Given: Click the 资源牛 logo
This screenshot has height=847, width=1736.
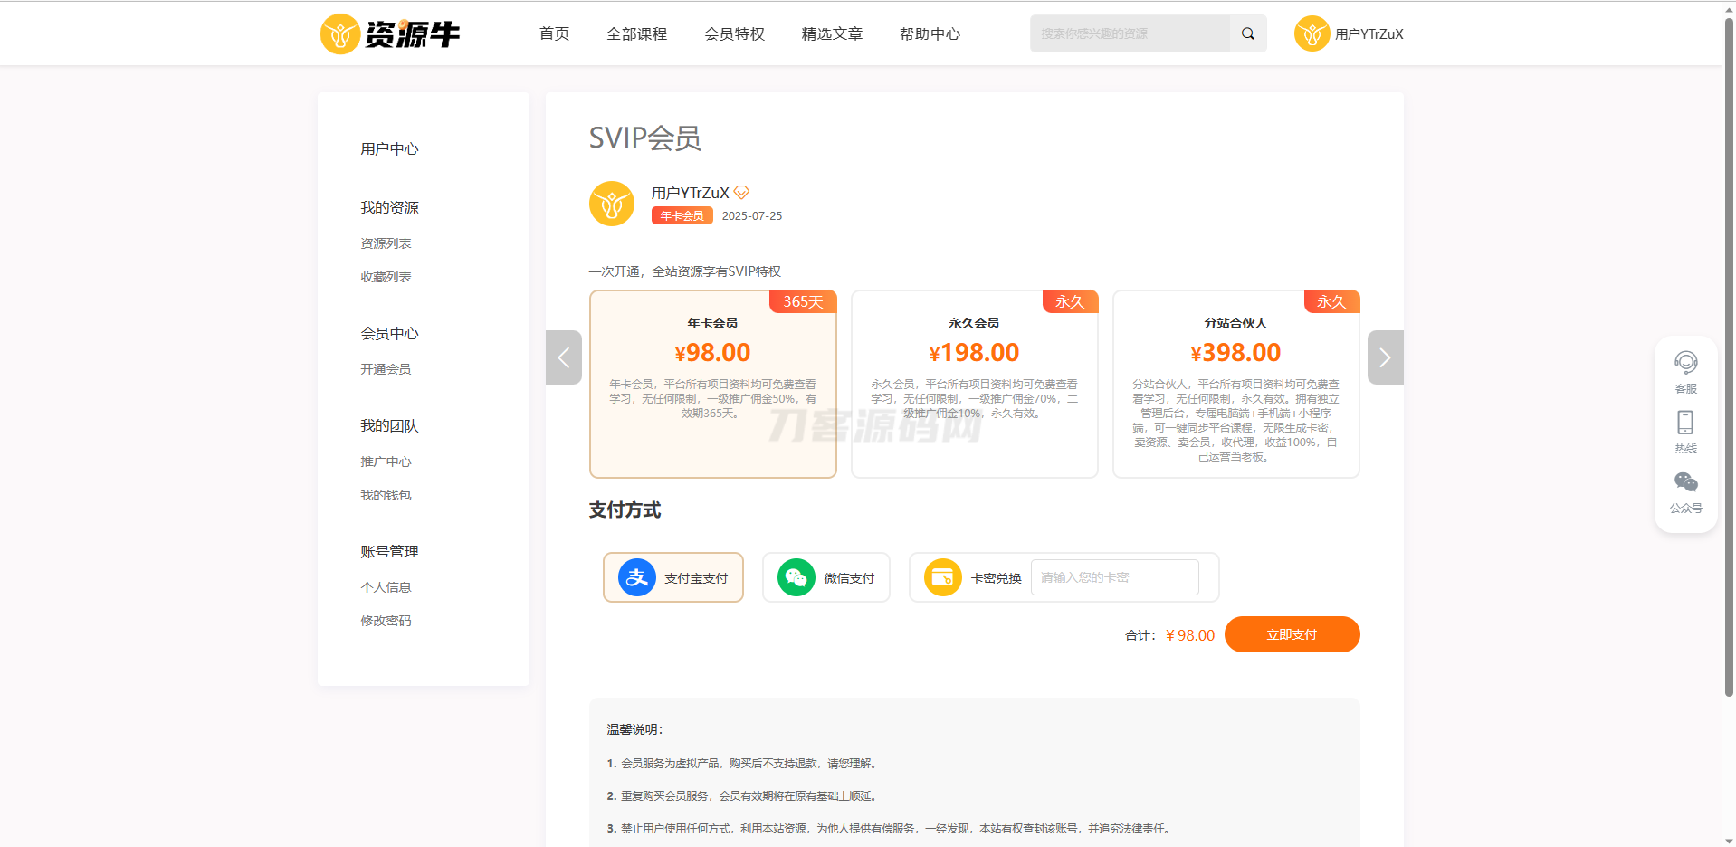Looking at the screenshot, I should [x=389, y=33].
